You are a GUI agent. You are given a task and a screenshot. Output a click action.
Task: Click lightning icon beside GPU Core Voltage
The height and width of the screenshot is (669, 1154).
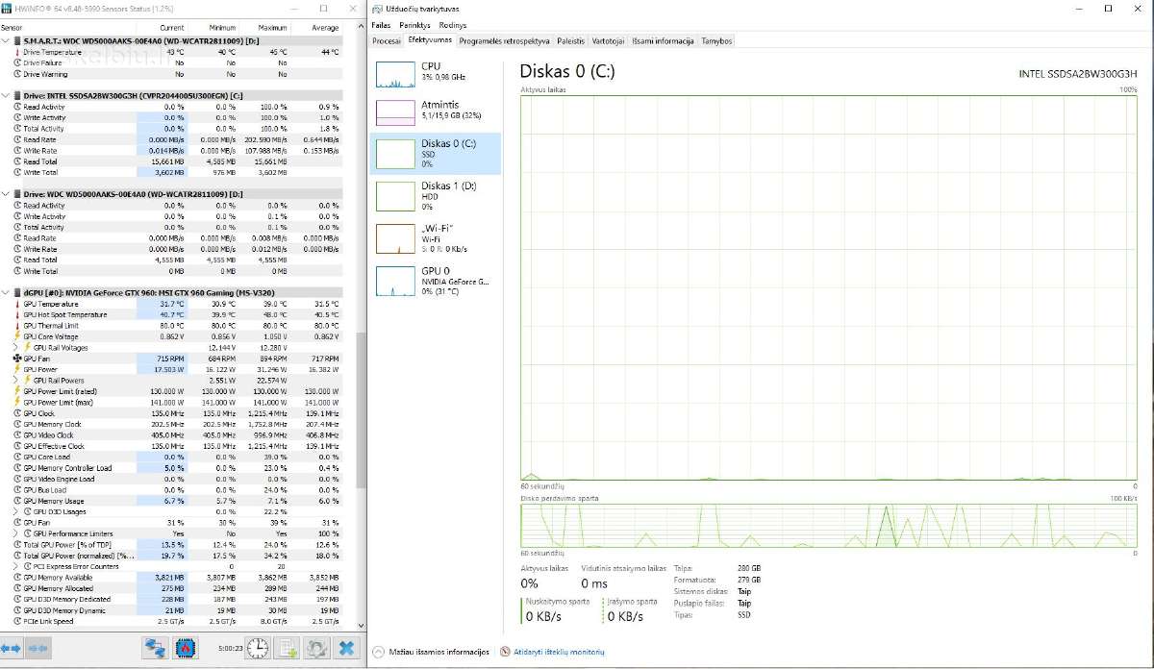click(x=17, y=336)
